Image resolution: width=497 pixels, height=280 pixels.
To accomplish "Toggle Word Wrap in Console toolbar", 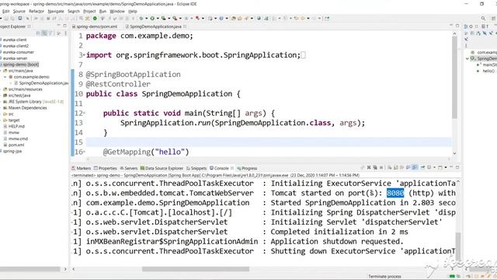I will tap(402, 168).
